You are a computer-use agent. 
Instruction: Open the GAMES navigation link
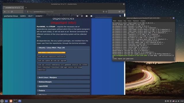(x=23, y=16)
